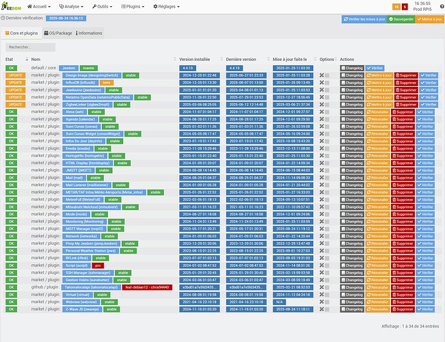Click the wrench icon in Enedis row

coord(321,148)
